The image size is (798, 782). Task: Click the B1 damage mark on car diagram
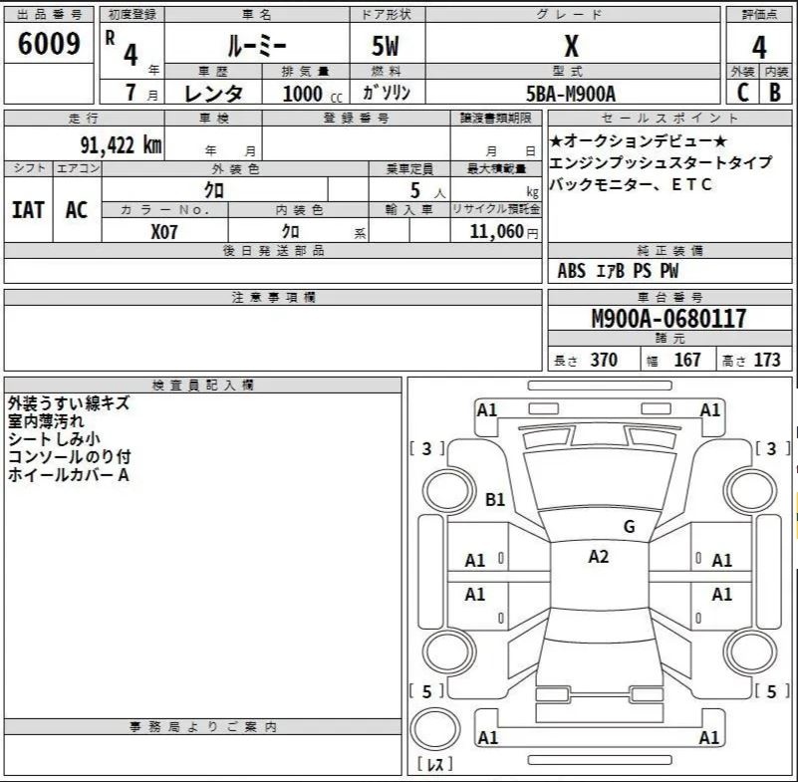point(495,499)
